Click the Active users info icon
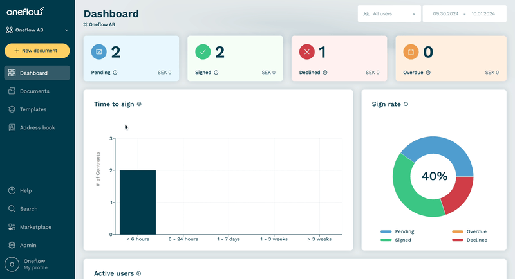 pos(138,273)
